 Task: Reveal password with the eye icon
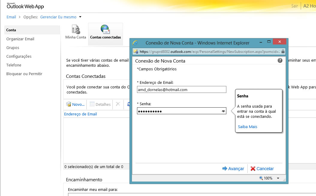click(223, 111)
